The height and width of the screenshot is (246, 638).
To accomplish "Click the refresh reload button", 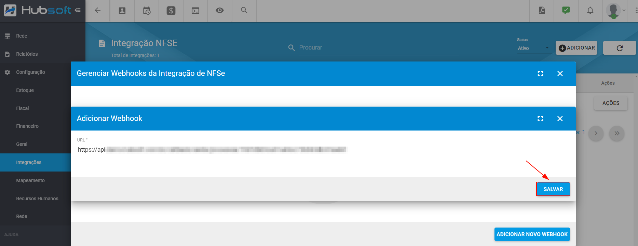I will click(x=620, y=48).
